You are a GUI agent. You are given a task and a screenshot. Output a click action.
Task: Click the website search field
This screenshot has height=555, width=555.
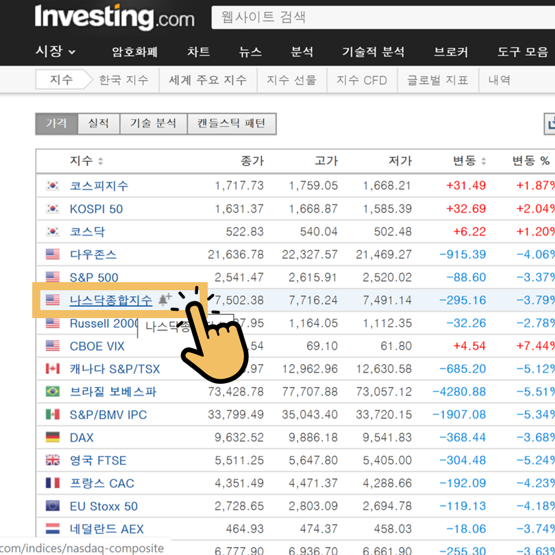point(383,17)
